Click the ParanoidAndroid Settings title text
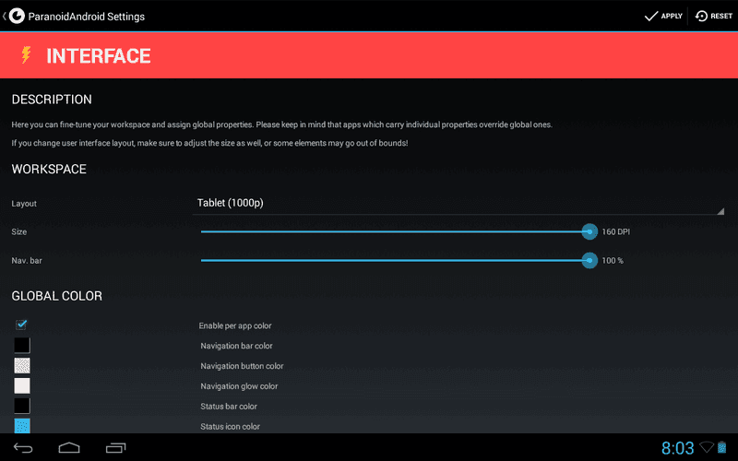 (86, 17)
